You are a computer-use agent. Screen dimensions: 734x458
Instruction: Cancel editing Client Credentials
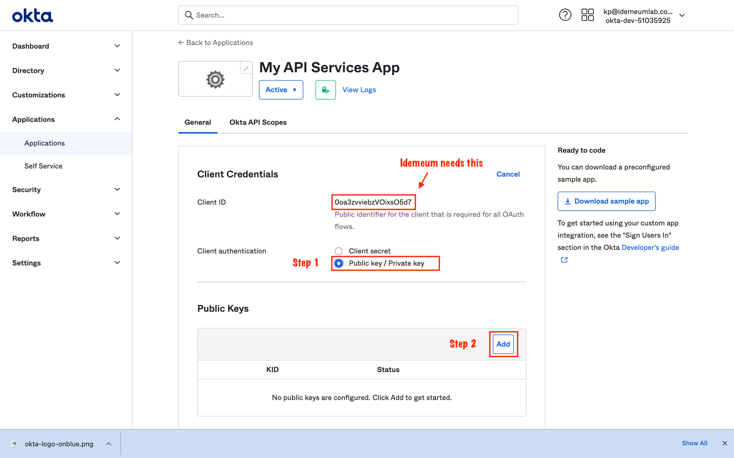coord(508,174)
